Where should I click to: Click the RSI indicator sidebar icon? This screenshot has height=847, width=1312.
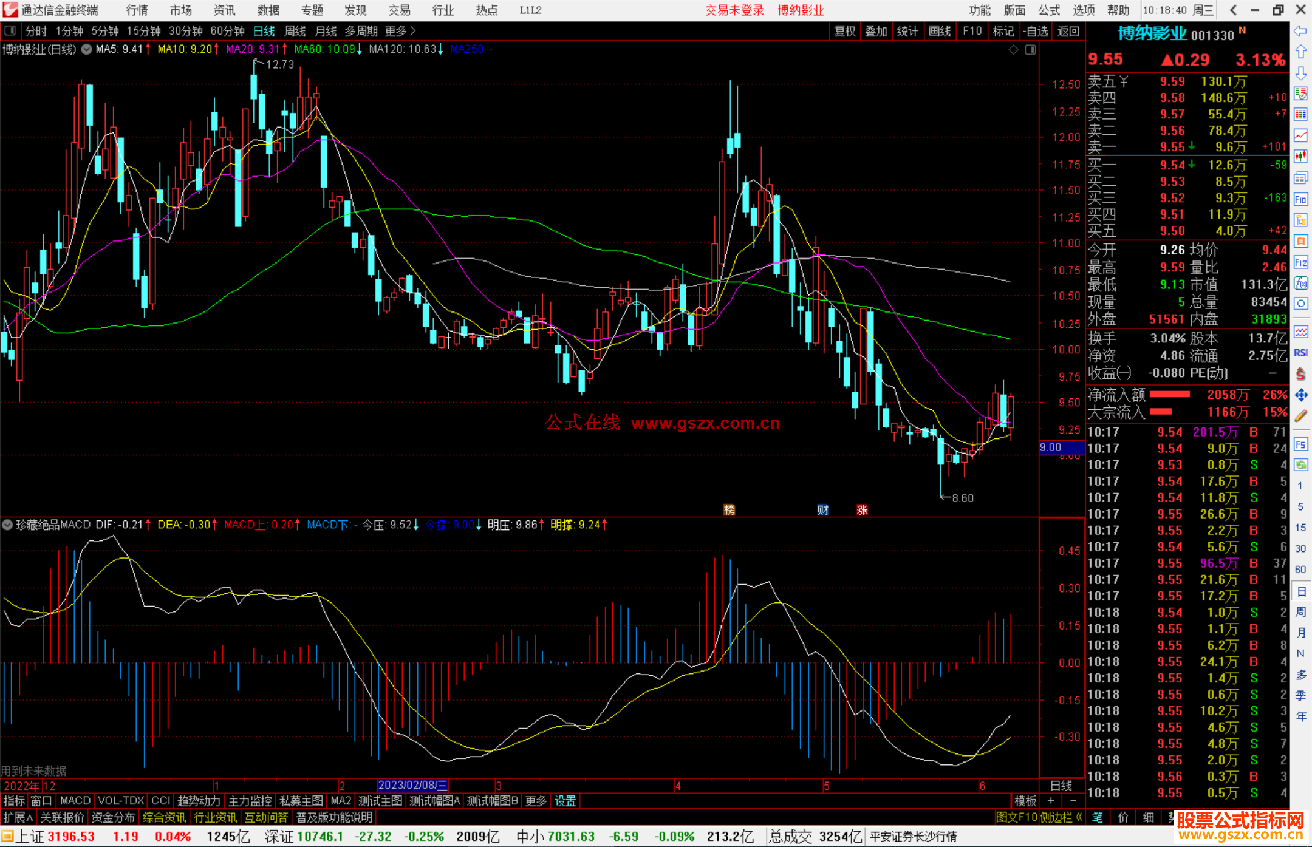point(1300,353)
